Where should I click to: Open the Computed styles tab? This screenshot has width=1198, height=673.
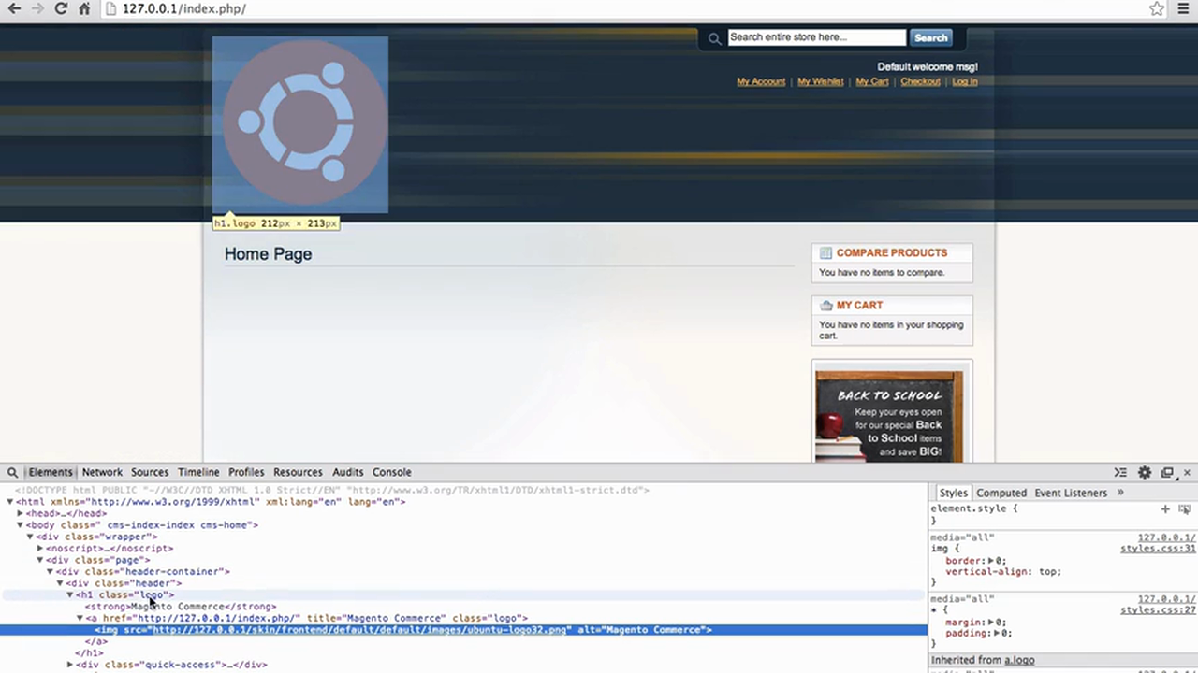click(x=1001, y=493)
